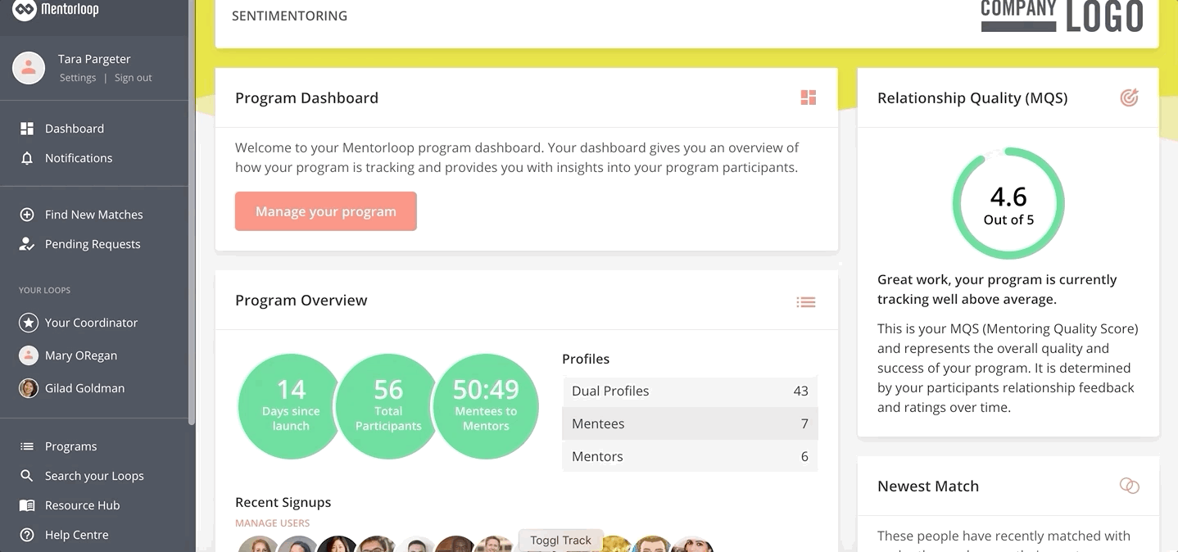Click the Pending Requests person icon
This screenshot has width=1178, height=552.
[27, 244]
